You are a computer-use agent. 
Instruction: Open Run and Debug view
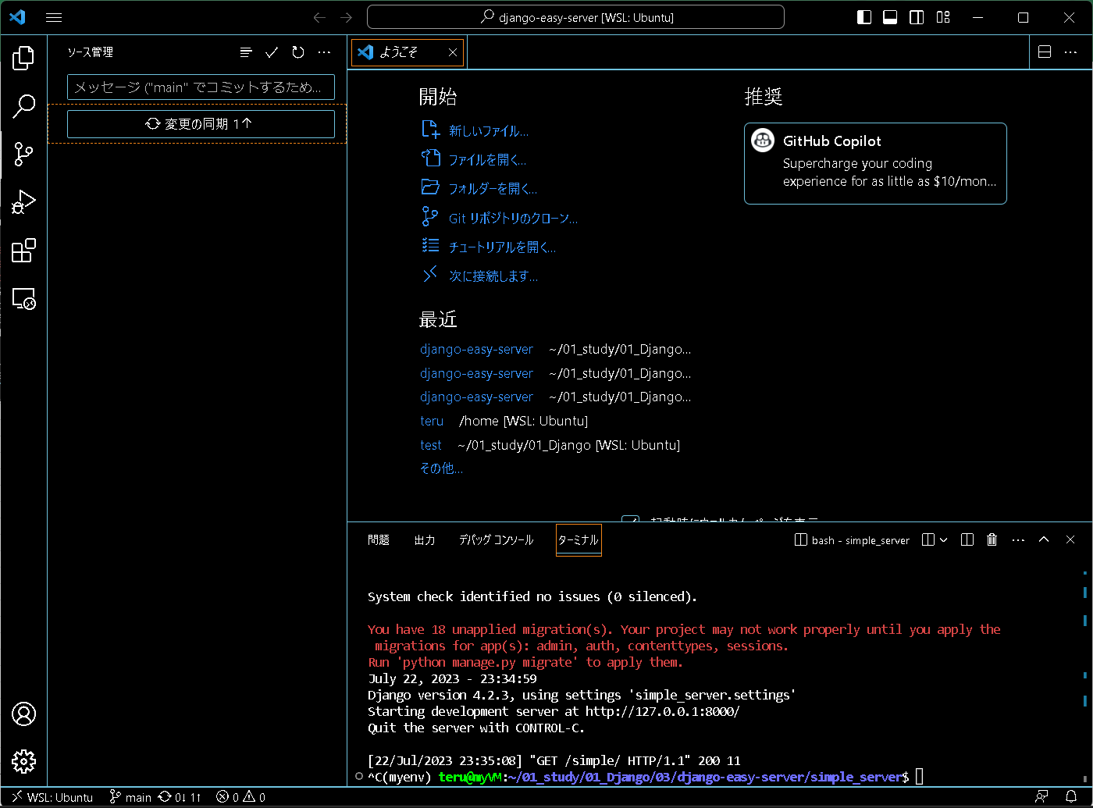pos(24,202)
